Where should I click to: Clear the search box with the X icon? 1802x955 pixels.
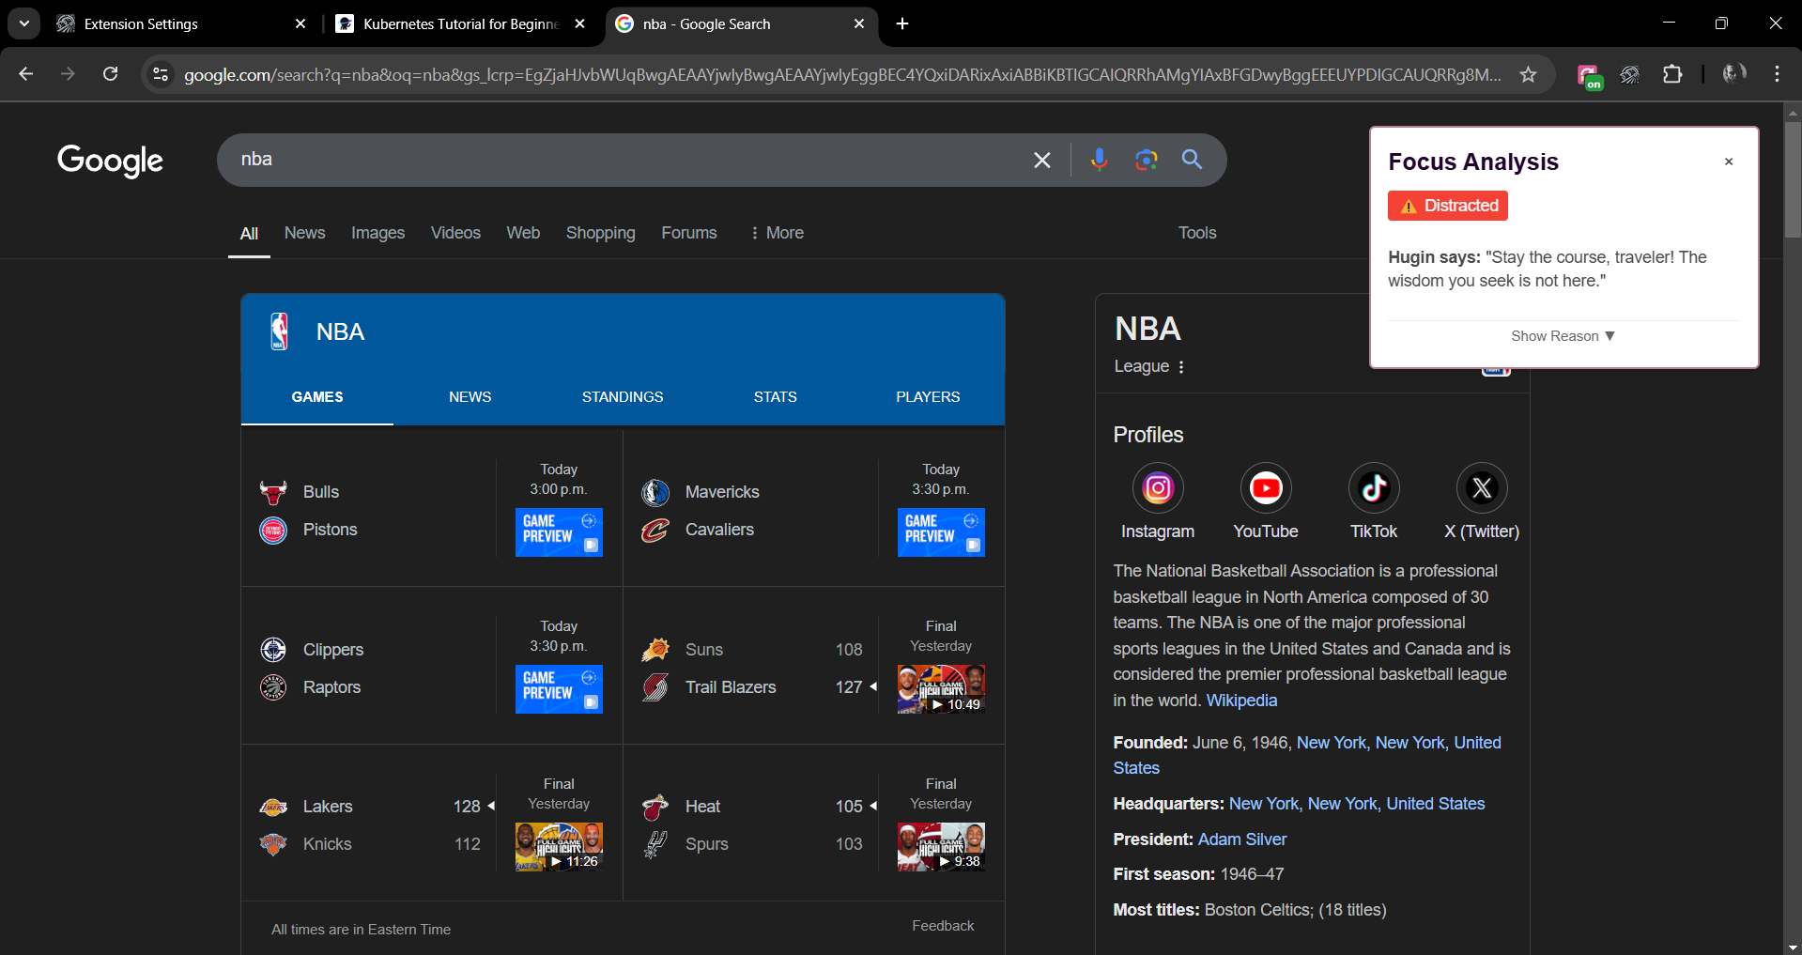(1042, 161)
